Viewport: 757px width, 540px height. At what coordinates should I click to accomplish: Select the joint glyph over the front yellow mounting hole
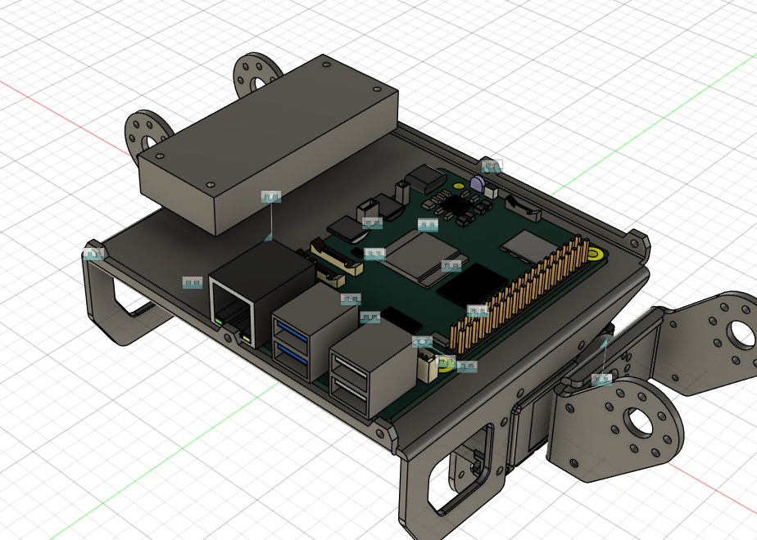coord(445,362)
